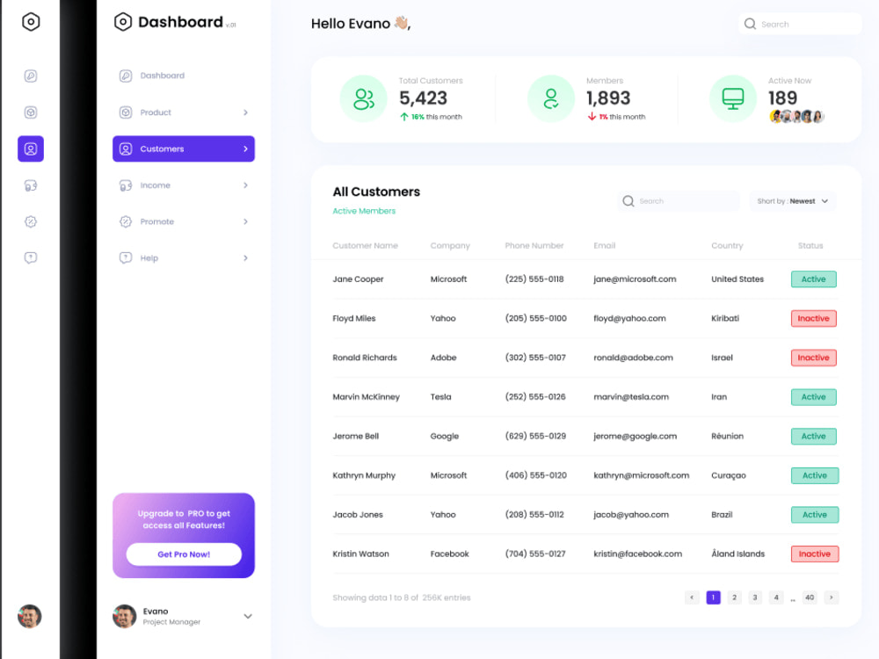Click the magnifier icon in the top search bar
The image size is (879, 659).
pos(750,24)
